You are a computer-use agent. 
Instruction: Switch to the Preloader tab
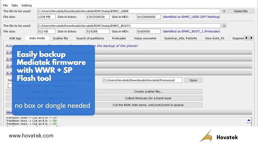pos(119,38)
